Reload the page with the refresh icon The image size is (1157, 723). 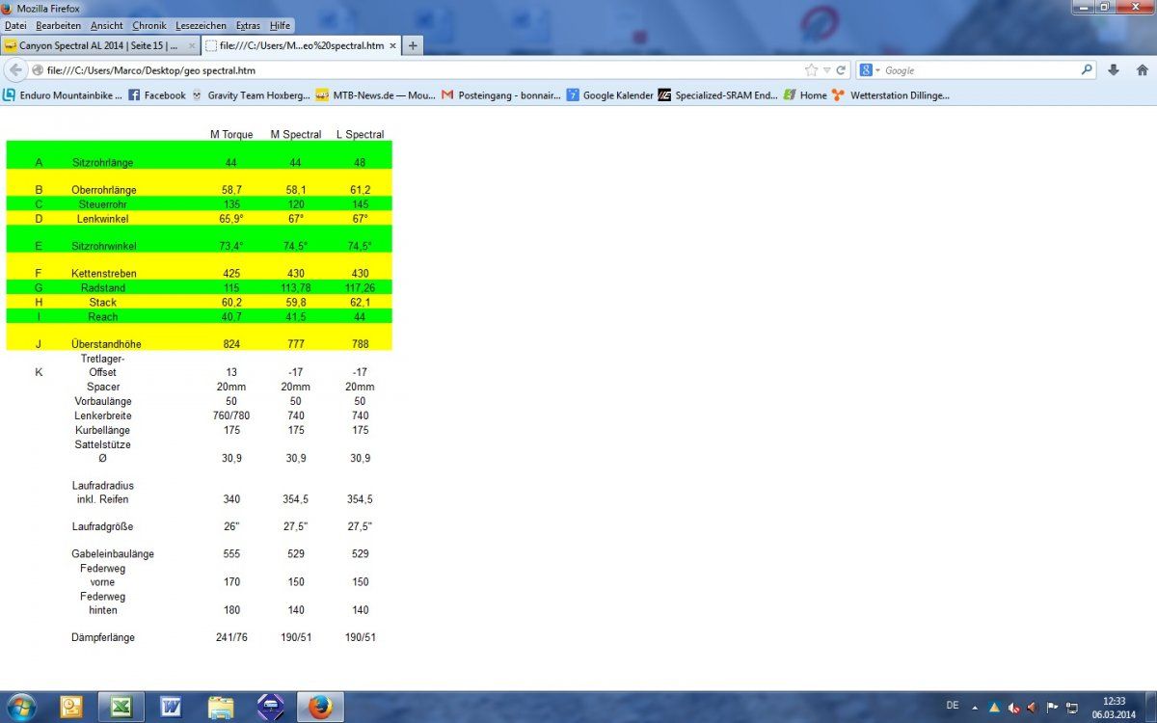point(841,70)
